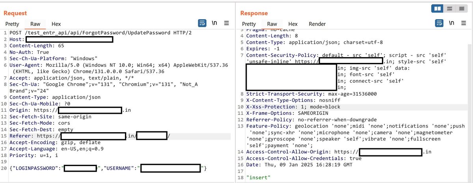The image size is (473, 183).
Task: Open the Response panel hamburger options menu
Action: [464, 23]
